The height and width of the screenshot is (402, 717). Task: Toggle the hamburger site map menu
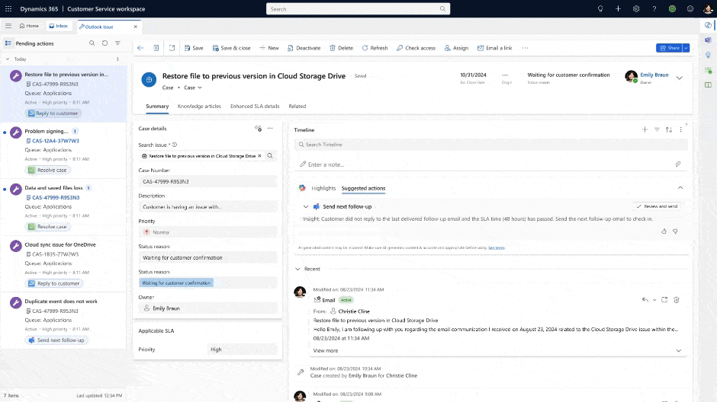point(8,26)
